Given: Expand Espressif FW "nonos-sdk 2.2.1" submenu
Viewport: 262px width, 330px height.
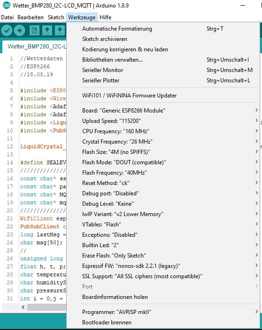Looking at the screenshot, I should 163,266.
